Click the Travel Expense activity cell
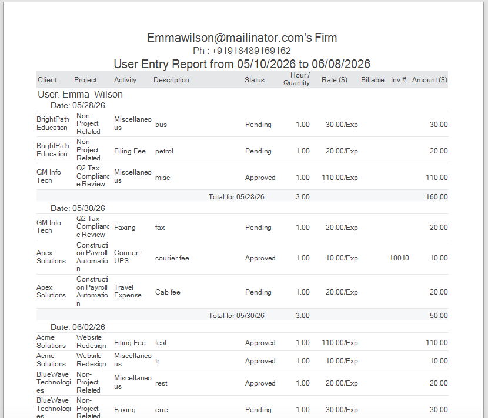The image size is (488, 418). coord(128,291)
